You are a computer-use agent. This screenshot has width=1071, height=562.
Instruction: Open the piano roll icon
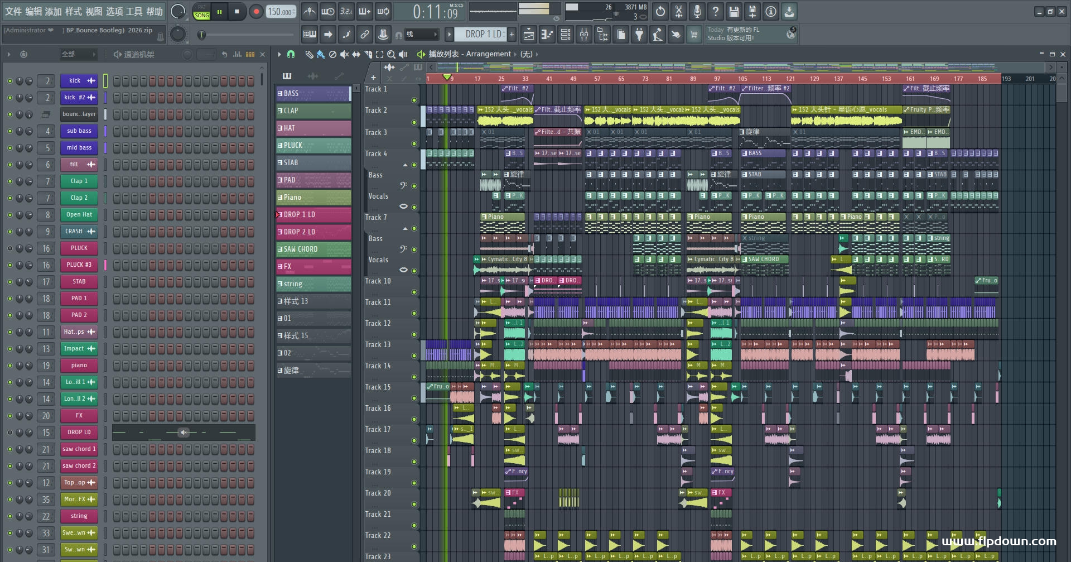pos(547,35)
